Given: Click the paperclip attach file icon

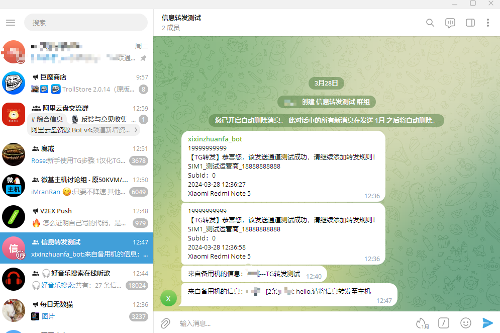Looking at the screenshot, I should pos(165,323).
